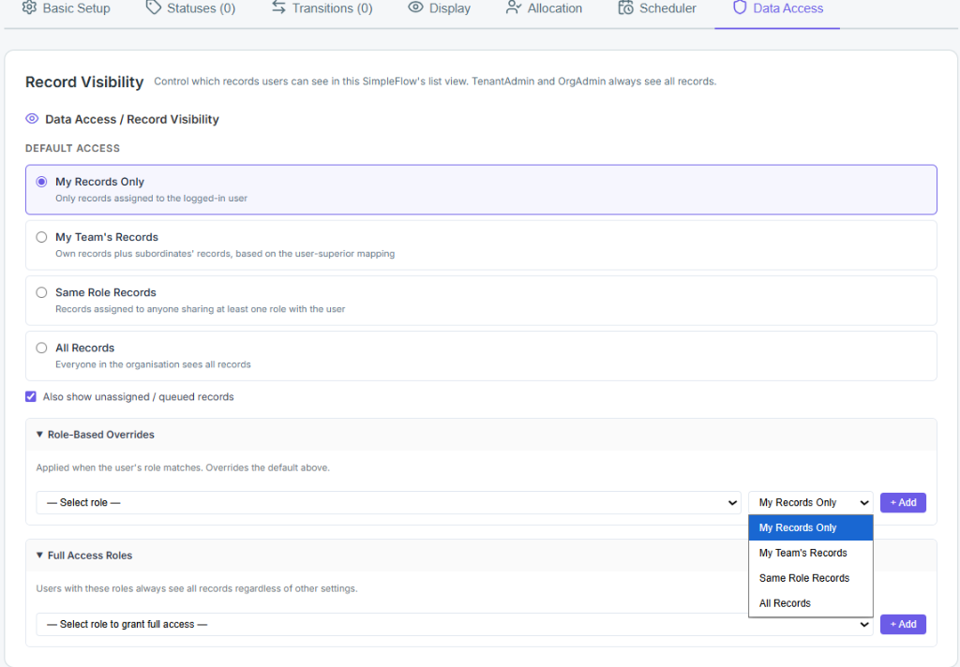Click Add button in Role-Based Overrides
The width and height of the screenshot is (960, 667).
[x=903, y=502]
